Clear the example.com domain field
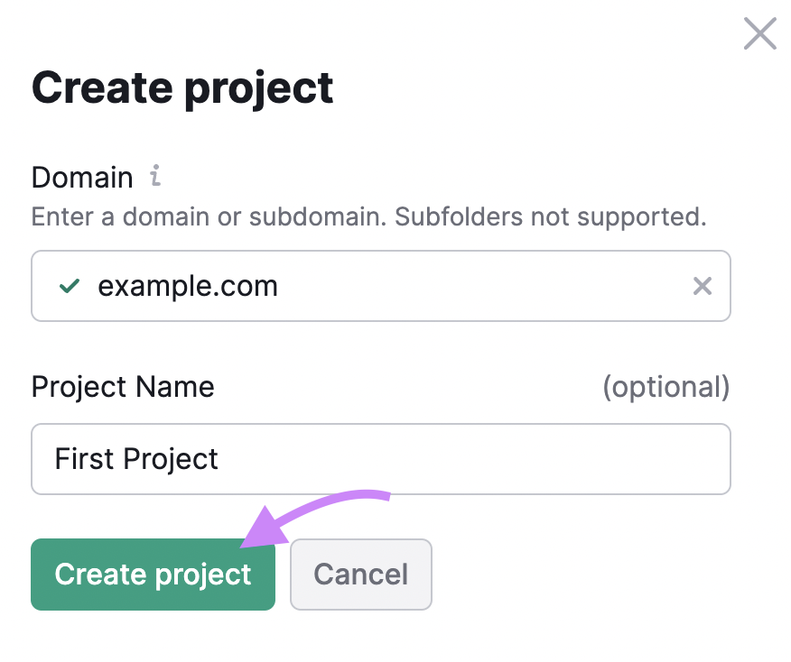The width and height of the screenshot is (791, 662). coord(702,286)
